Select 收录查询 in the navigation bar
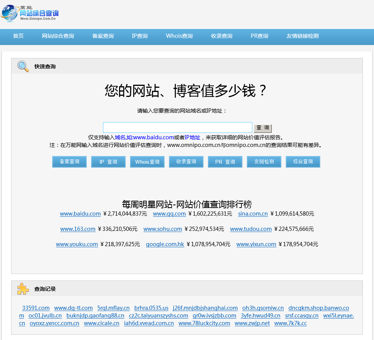The height and width of the screenshot is (340, 374). 222,36
